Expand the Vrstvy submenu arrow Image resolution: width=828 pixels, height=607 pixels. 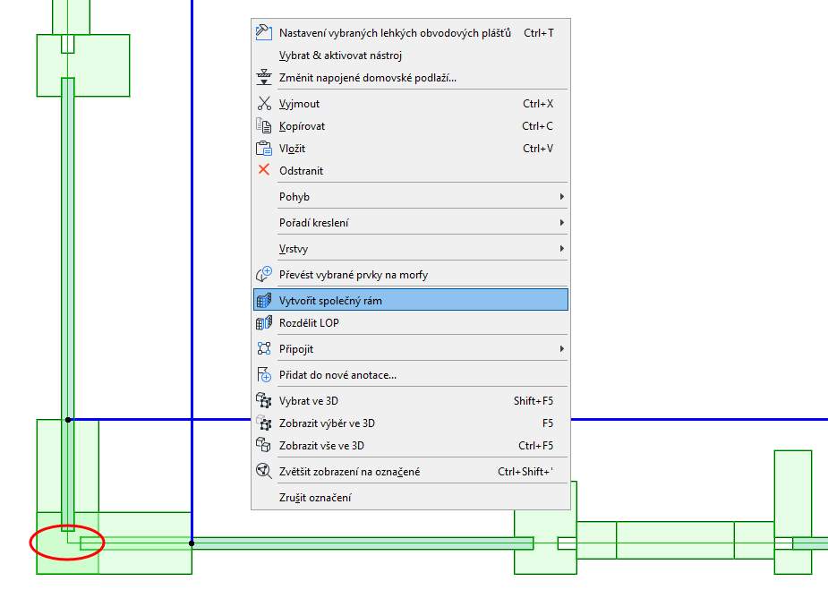(561, 248)
